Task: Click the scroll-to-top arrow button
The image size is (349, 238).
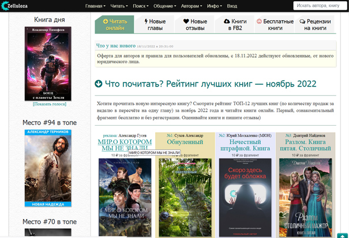Action: [342, 236]
